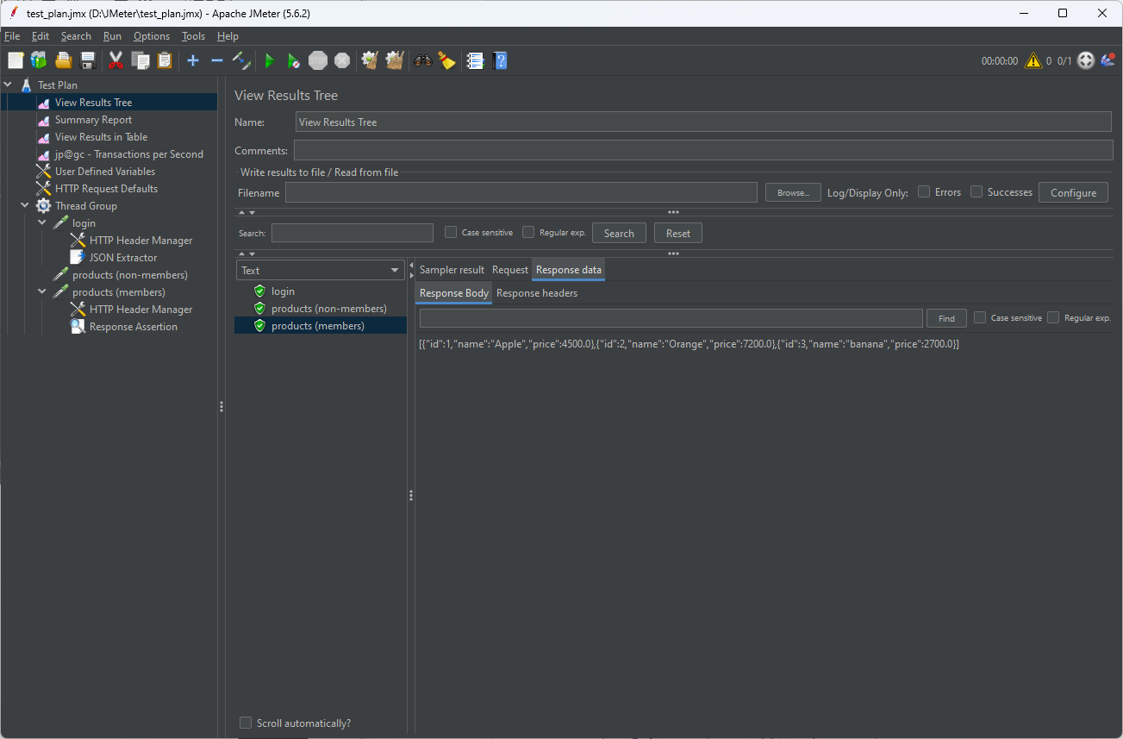Enable the Successes only checkbox
1123x739 pixels.
pos(976,192)
